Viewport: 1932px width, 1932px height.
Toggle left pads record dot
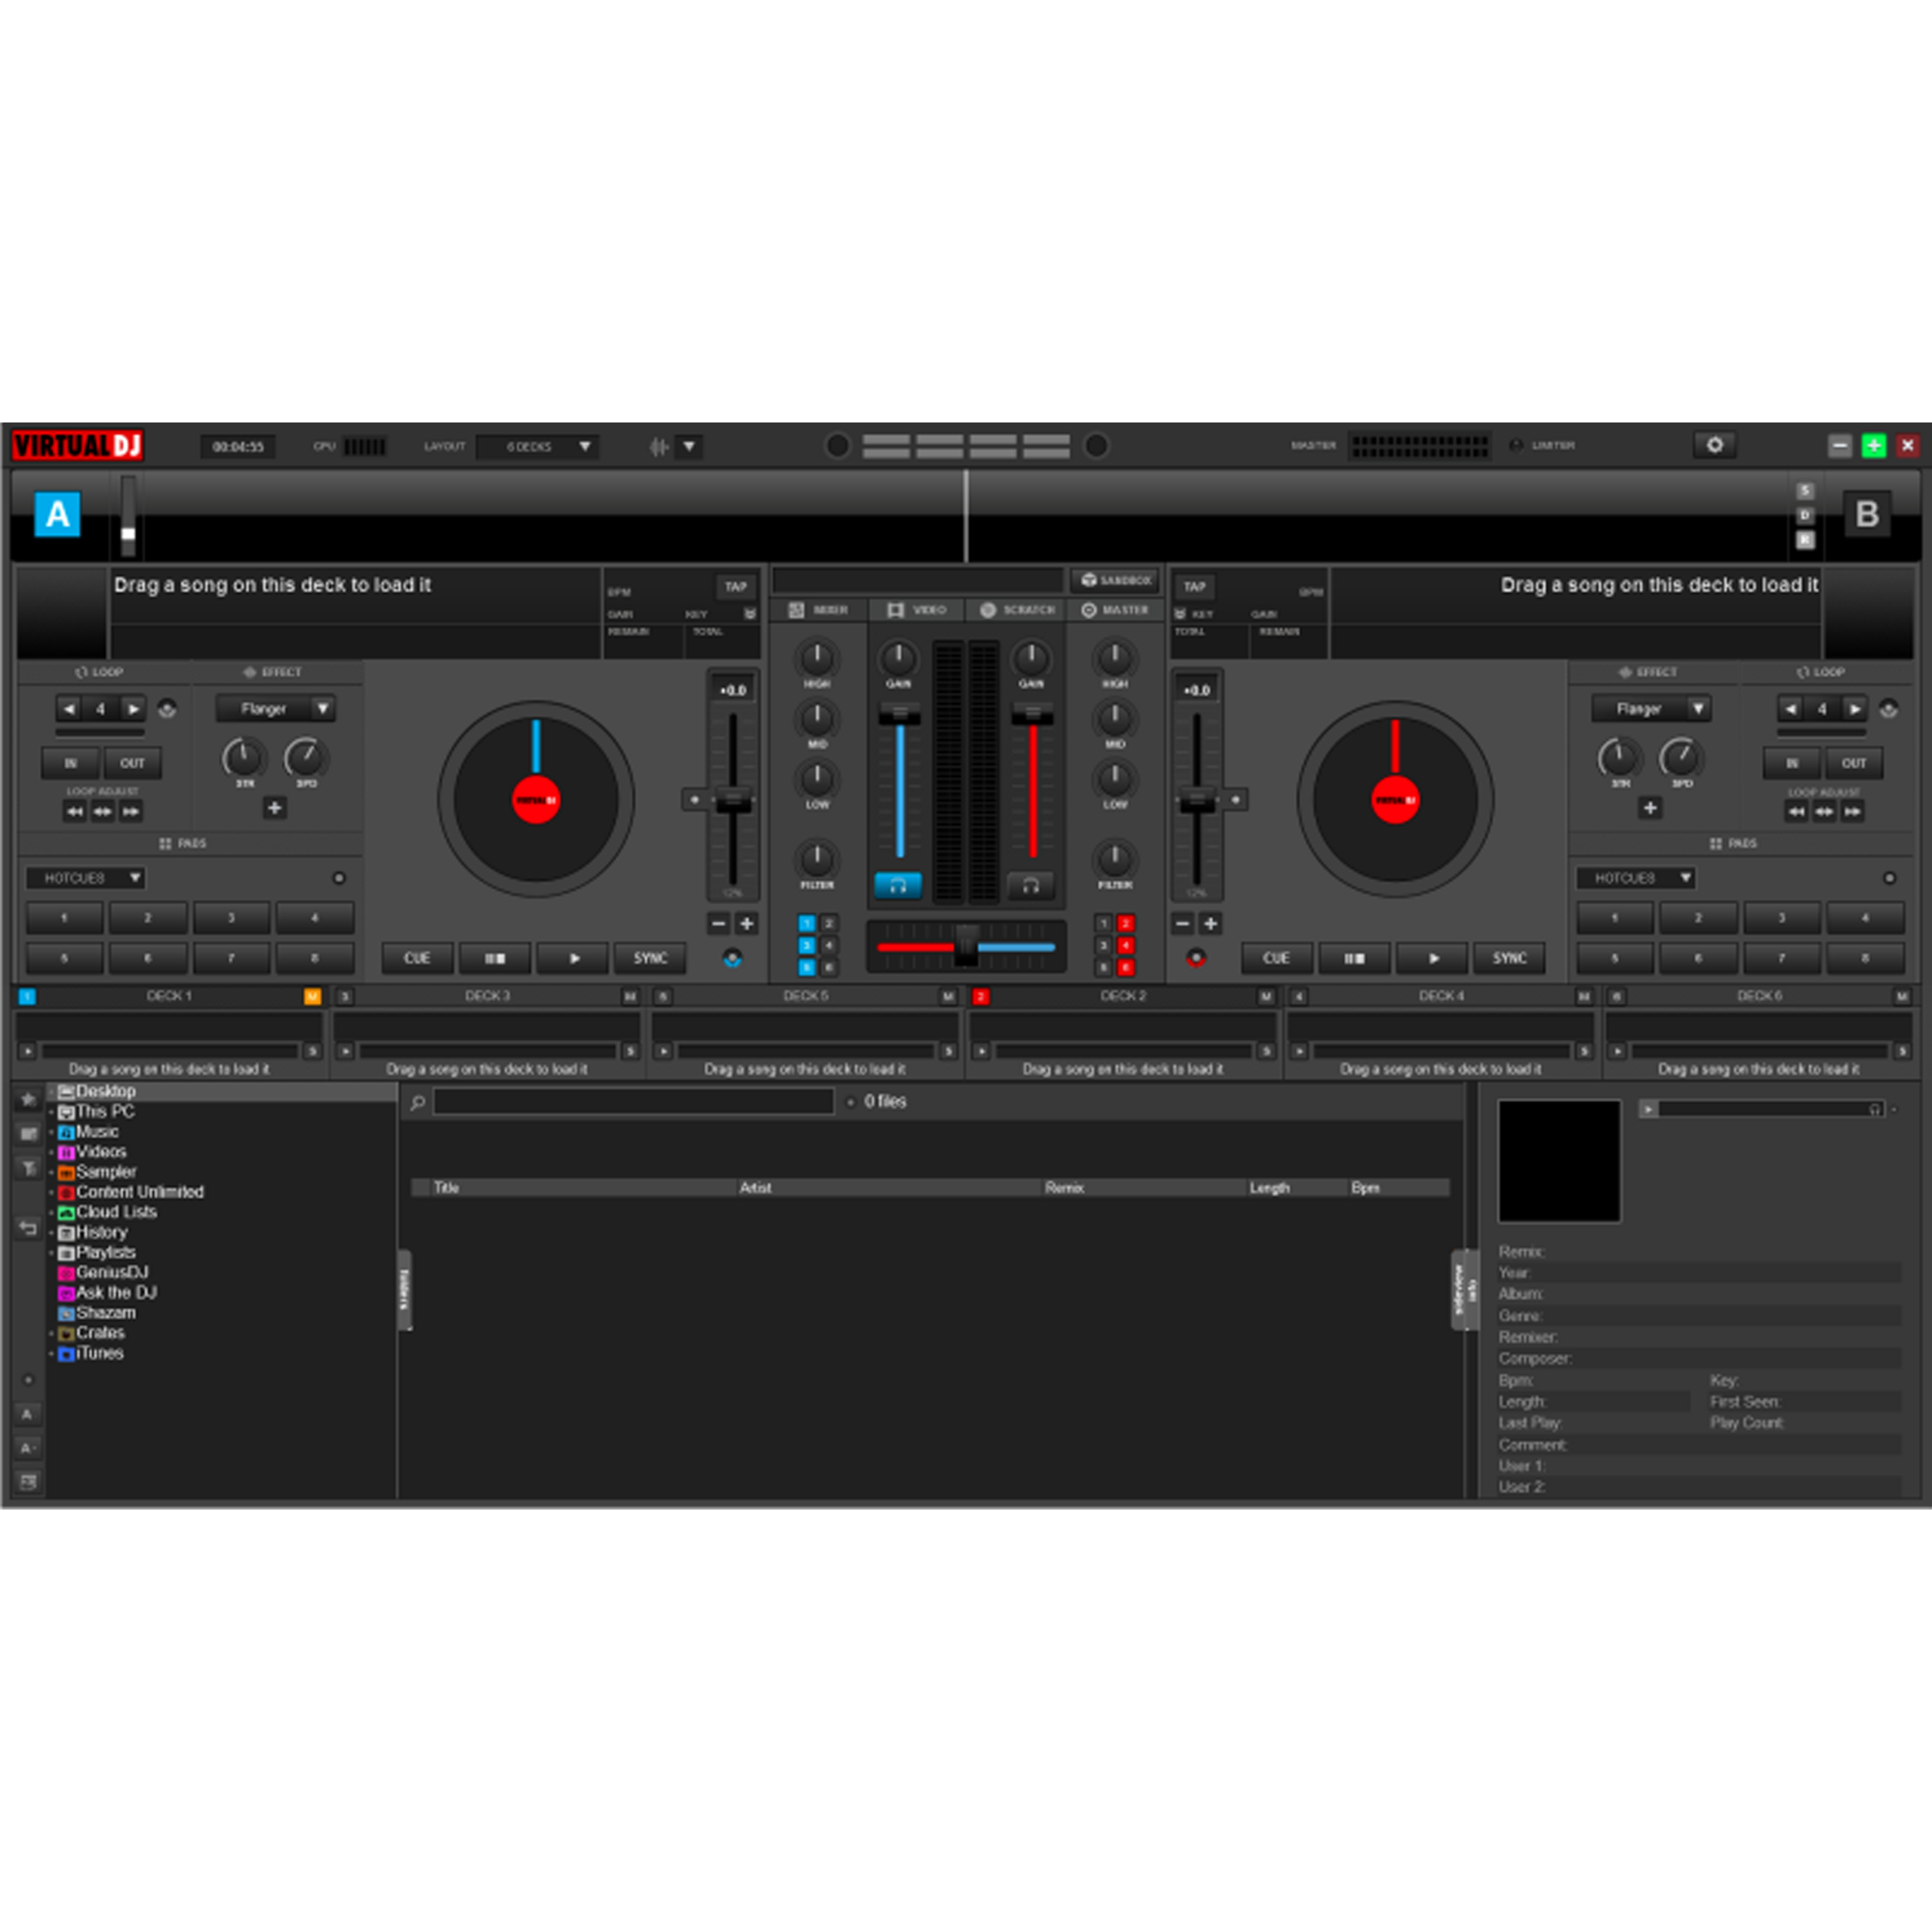[x=339, y=878]
